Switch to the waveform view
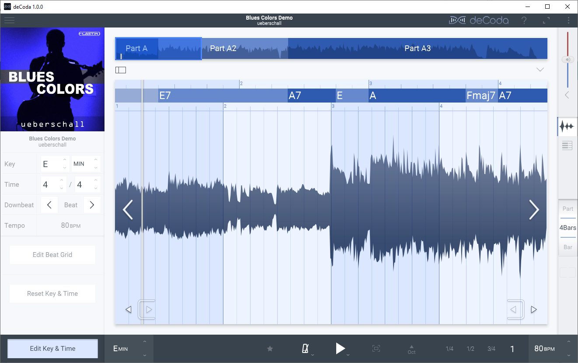This screenshot has width=578, height=363. [x=567, y=127]
